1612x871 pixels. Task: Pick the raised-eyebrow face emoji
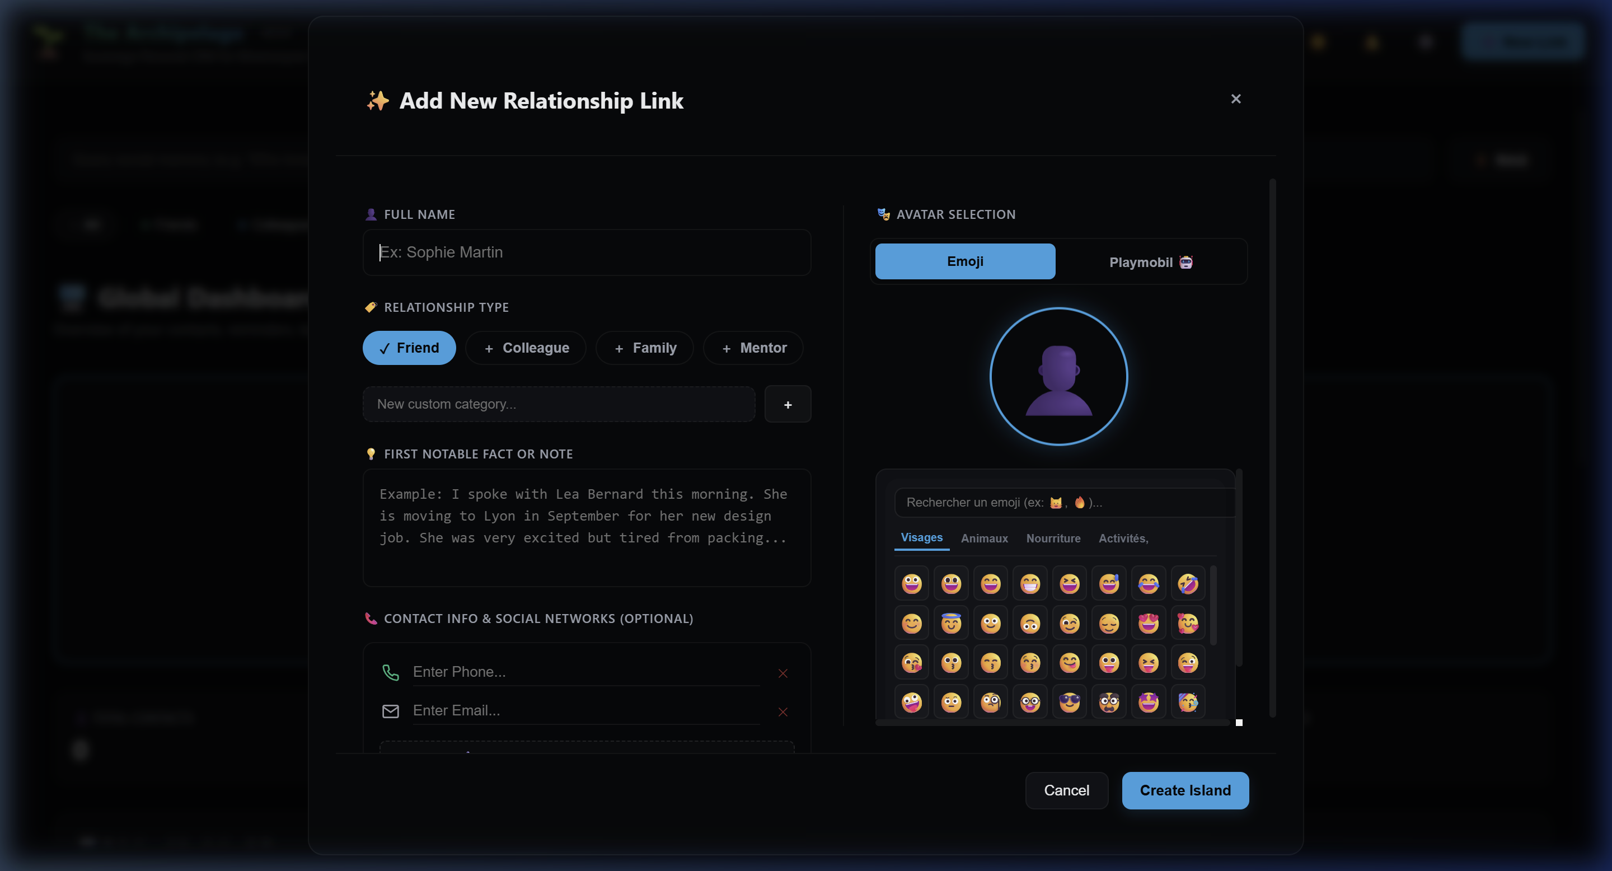[951, 702]
